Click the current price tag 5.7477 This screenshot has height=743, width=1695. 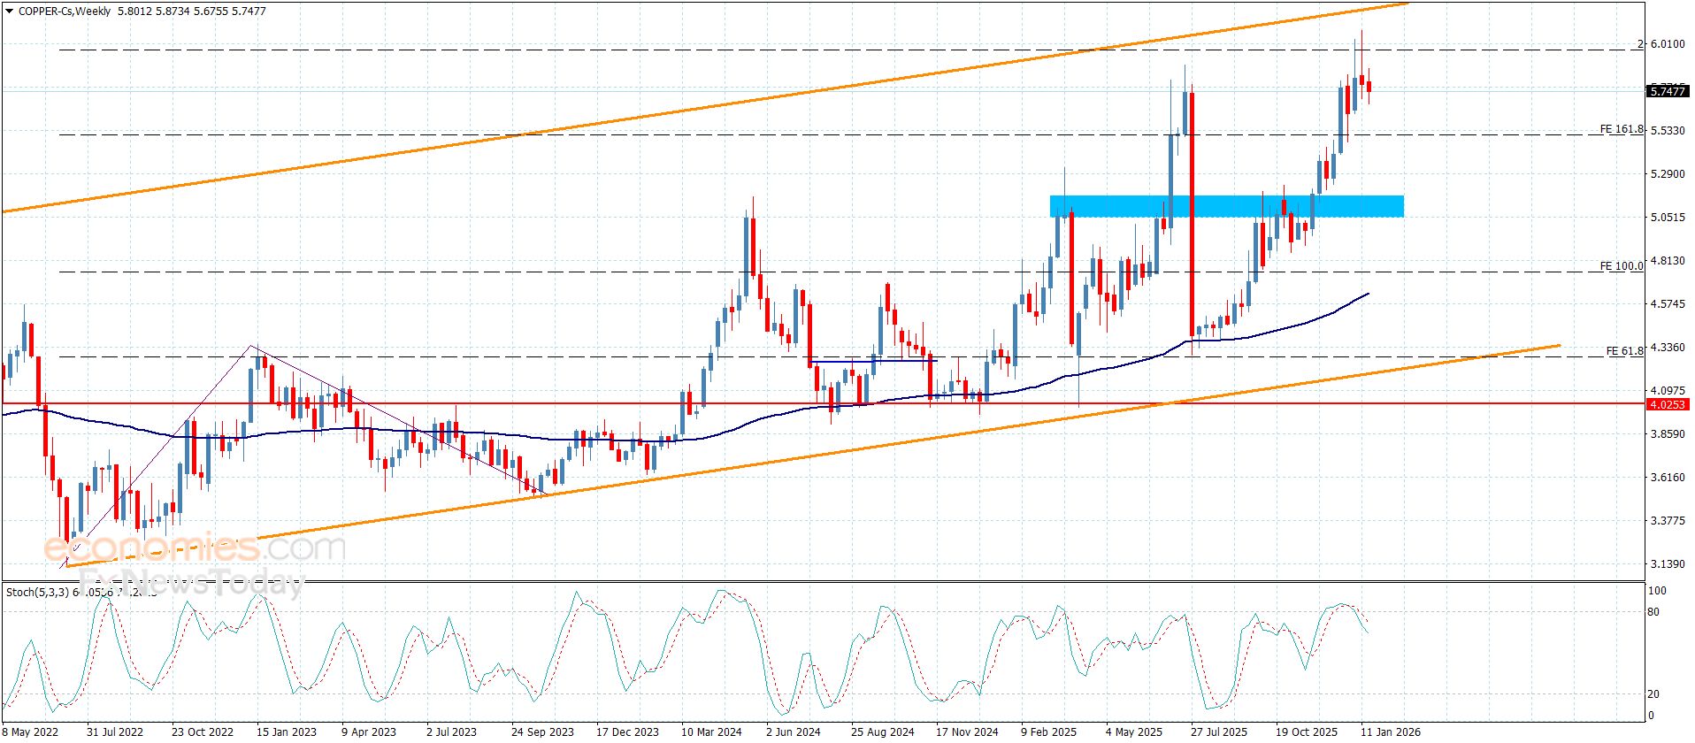pyautogui.click(x=1667, y=91)
